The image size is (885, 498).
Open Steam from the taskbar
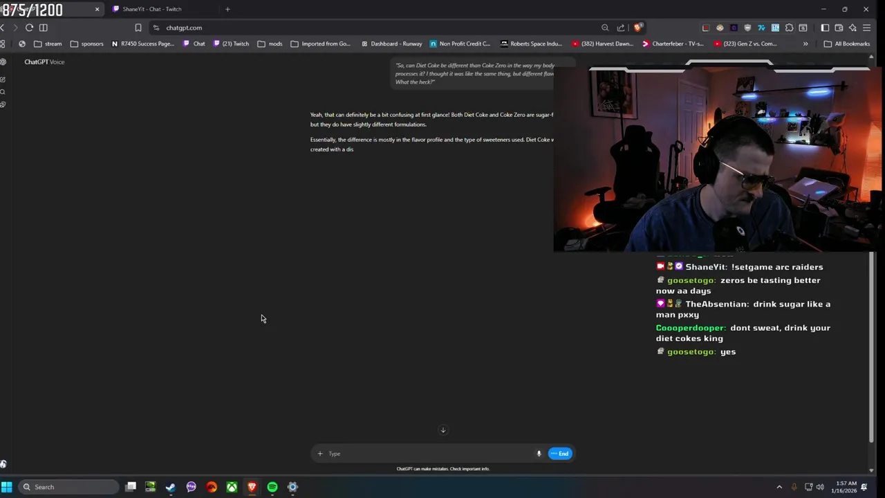[171, 487]
